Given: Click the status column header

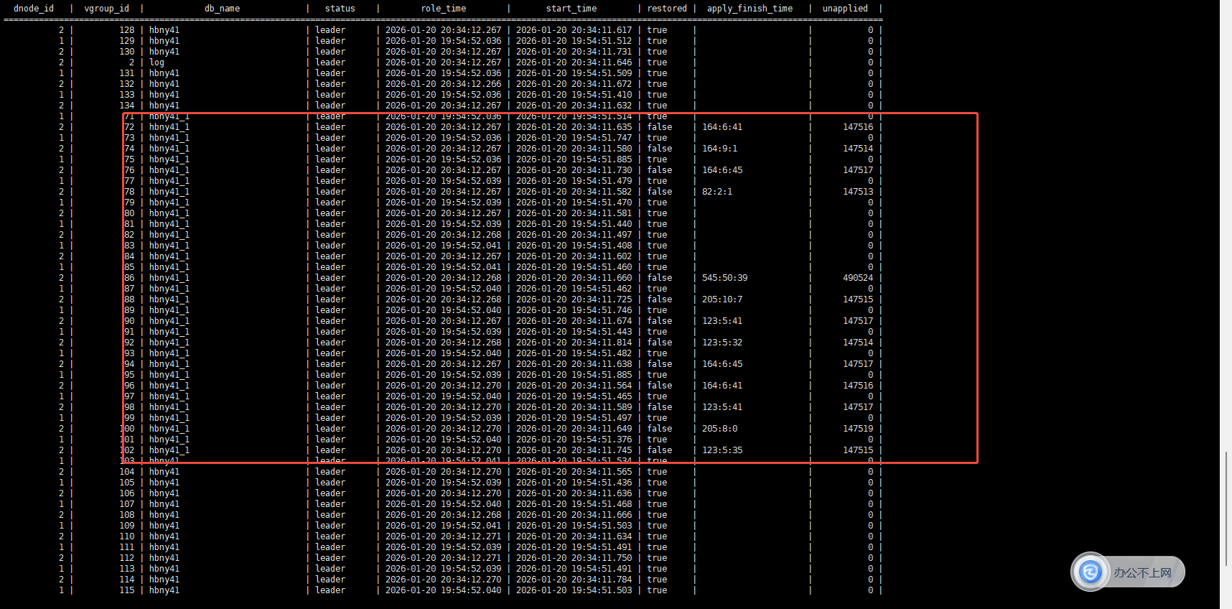Looking at the screenshot, I should 340,9.
